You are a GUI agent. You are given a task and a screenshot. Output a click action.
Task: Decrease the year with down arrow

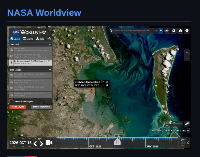tap(14, 147)
